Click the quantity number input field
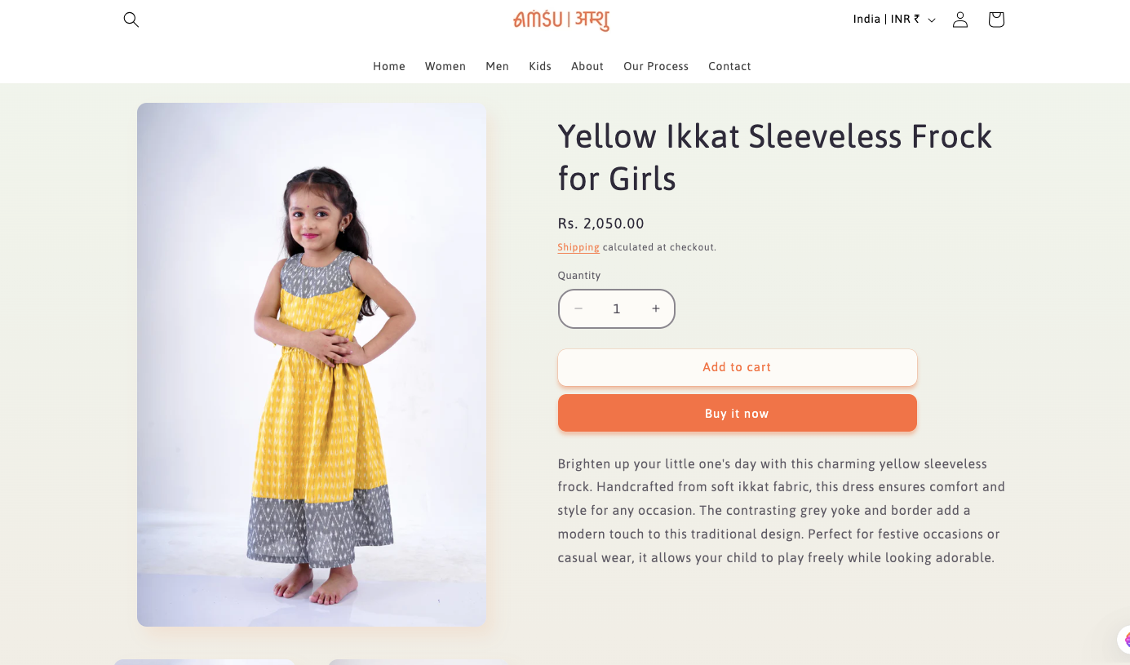 coord(617,309)
